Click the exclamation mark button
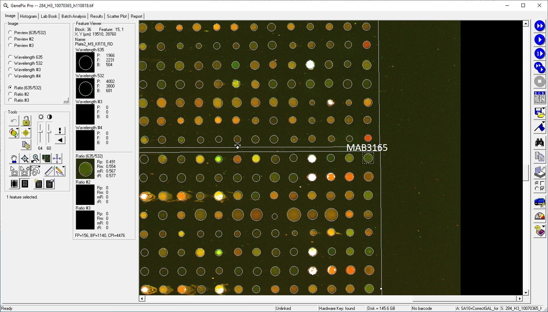Viewport: 548px width, 312px height. (60, 131)
